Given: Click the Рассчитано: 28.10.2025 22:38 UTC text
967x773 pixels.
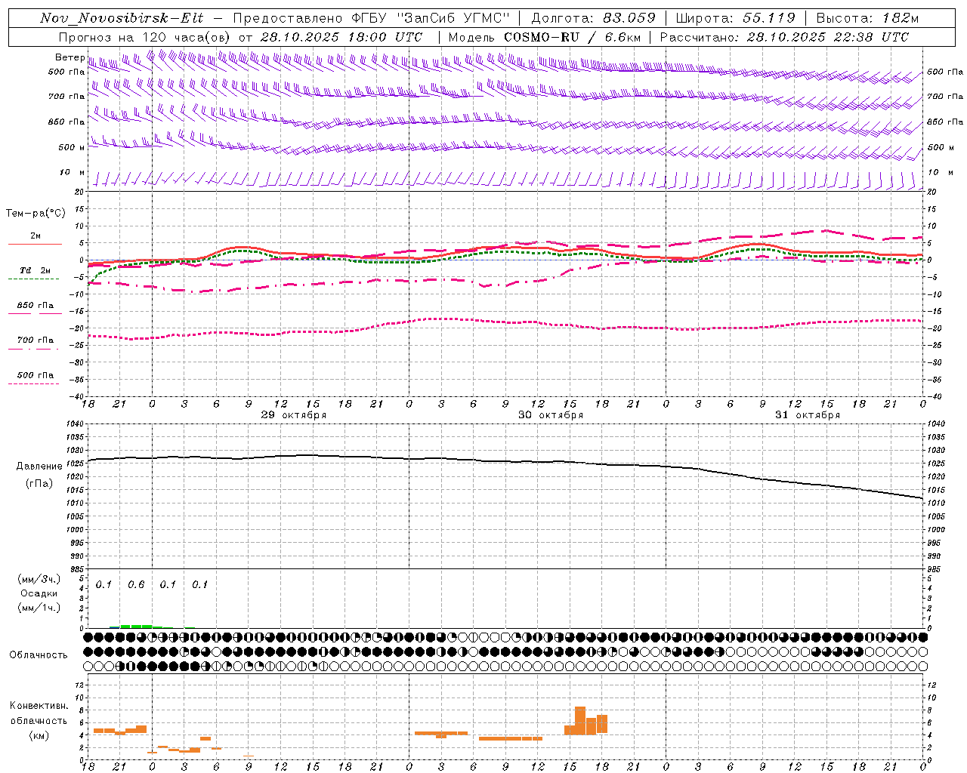Looking at the screenshot, I should point(784,37).
